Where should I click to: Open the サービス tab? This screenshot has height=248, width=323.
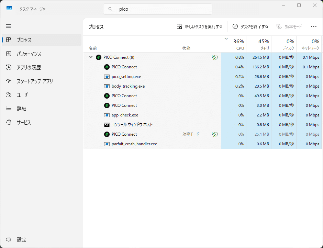tap(42, 122)
